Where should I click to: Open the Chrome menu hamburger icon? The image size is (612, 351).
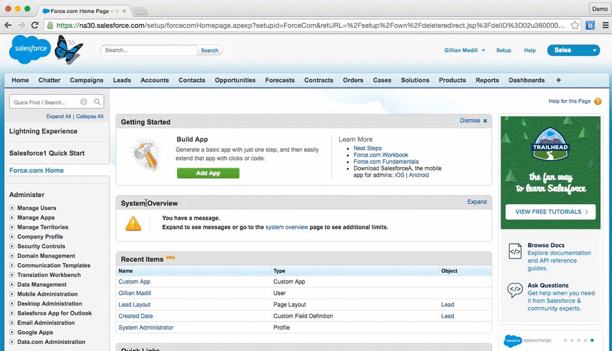click(x=605, y=25)
